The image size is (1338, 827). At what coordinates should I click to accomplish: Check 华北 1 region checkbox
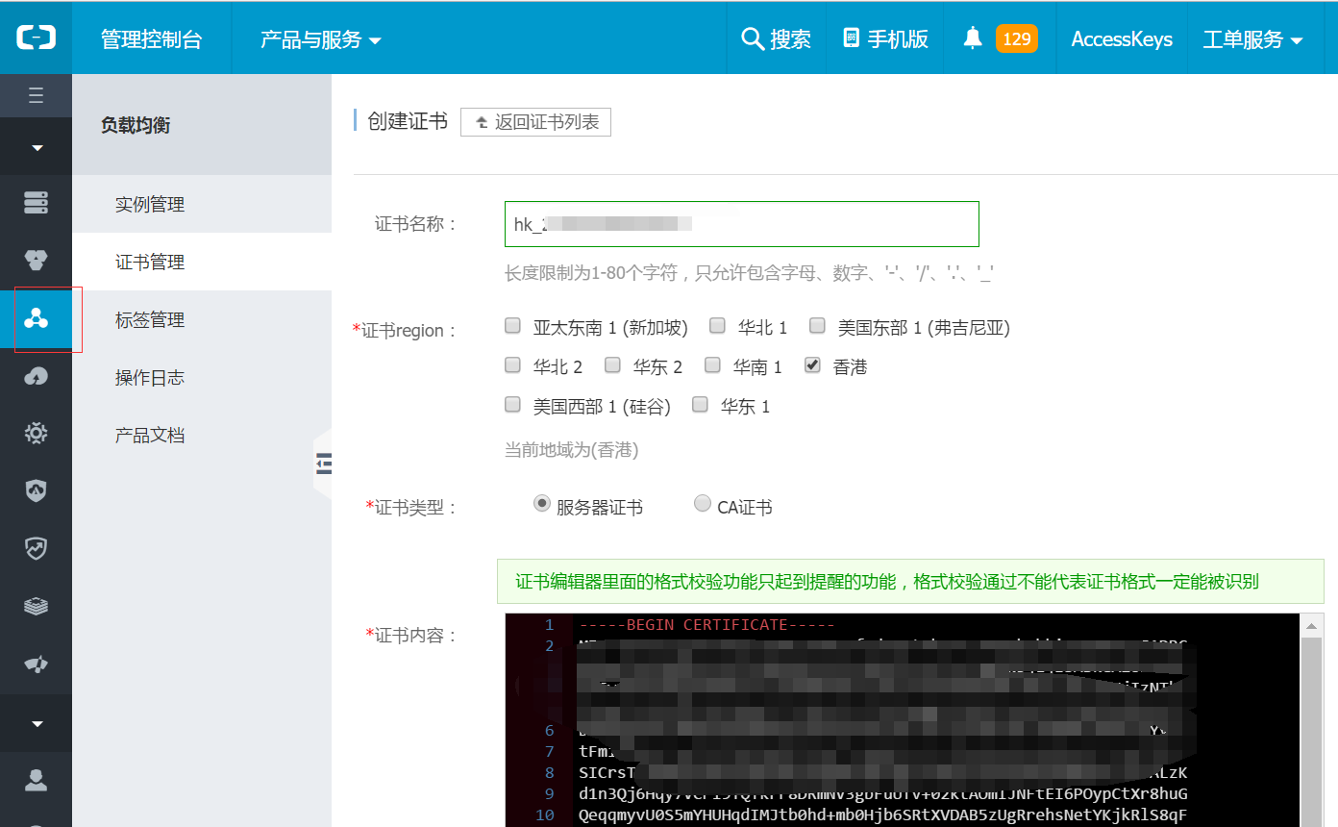pyautogui.click(x=717, y=326)
